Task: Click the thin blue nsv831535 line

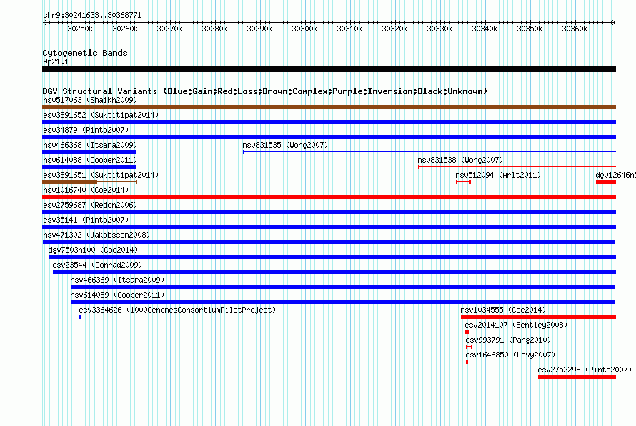Action: tap(429, 152)
